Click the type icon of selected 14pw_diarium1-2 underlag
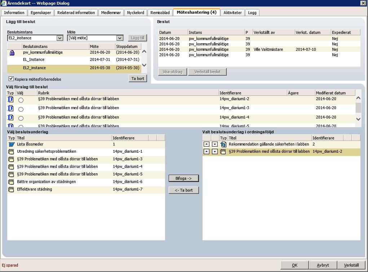 pos(223,152)
